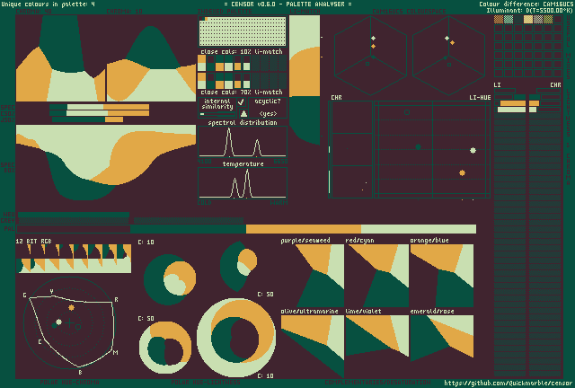Click the spectral distribution graph

point(243,142)
